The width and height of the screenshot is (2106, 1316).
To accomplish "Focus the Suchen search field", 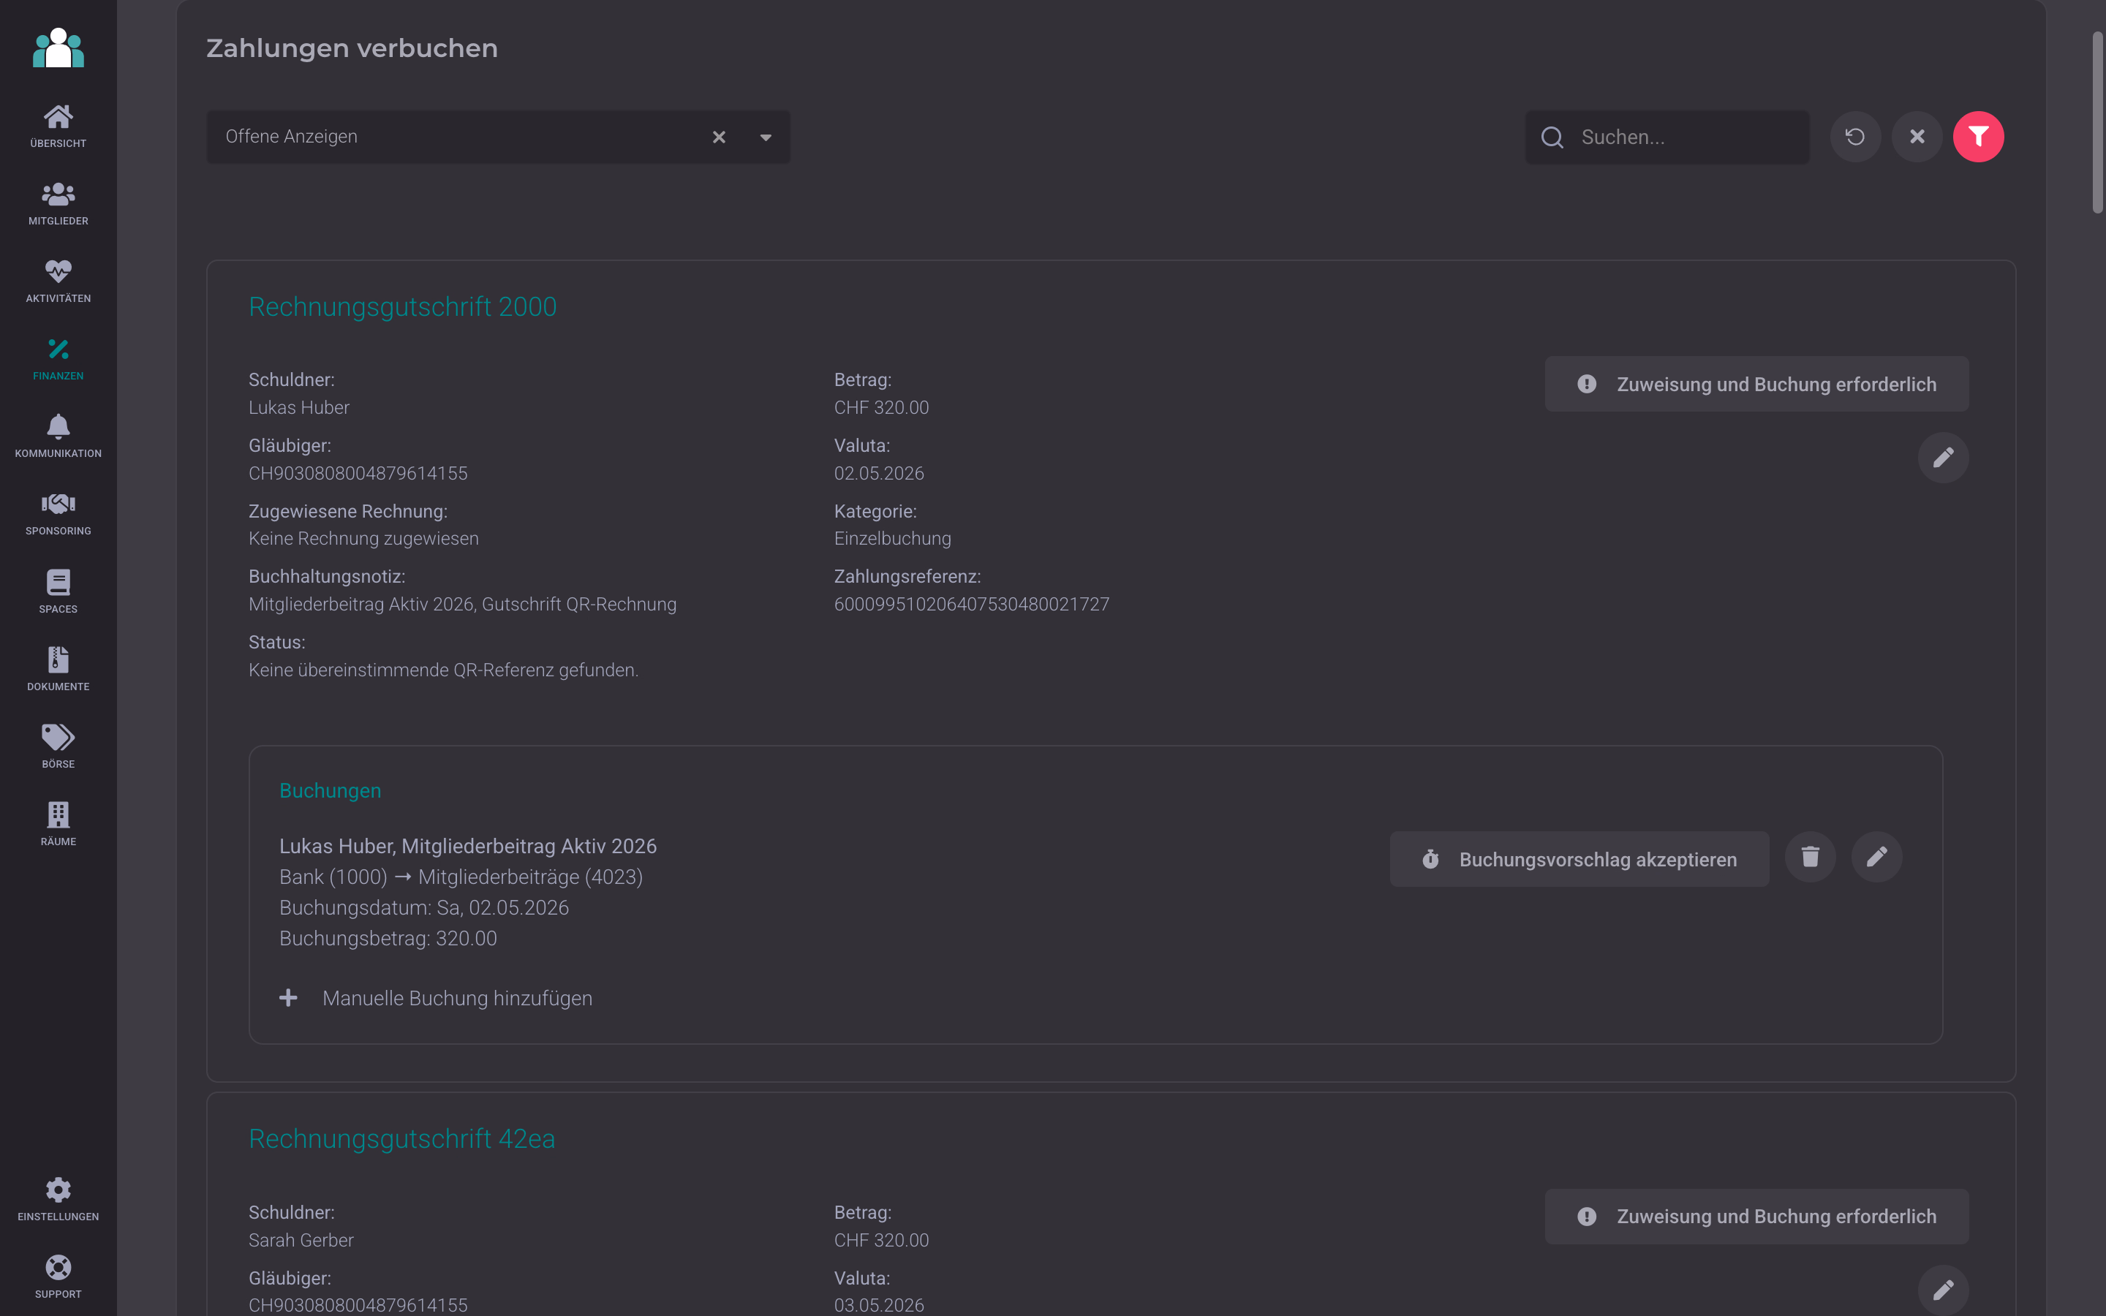I will click(x=1667, y=137).
